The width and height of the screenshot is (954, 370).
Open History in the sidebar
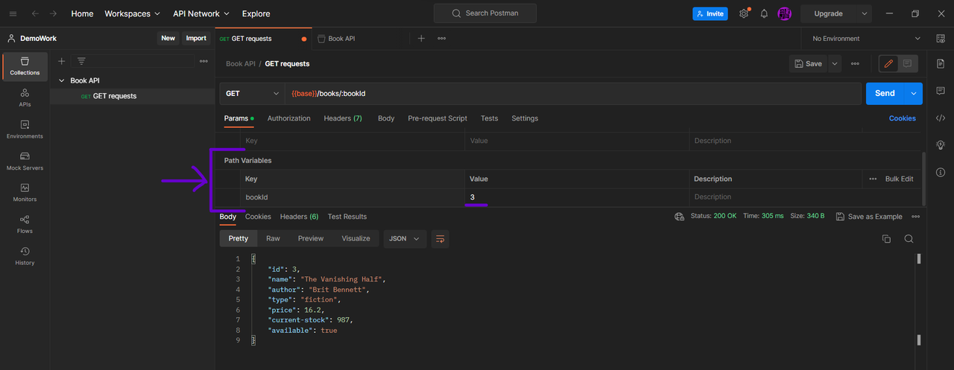[25, 255]
